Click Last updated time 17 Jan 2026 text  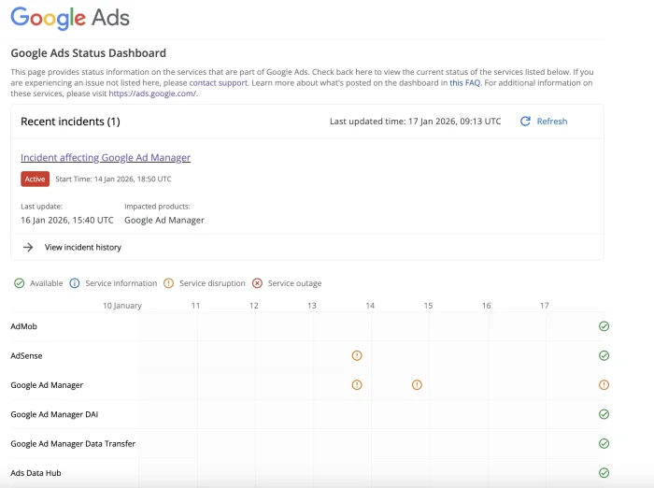click(416, 121)
